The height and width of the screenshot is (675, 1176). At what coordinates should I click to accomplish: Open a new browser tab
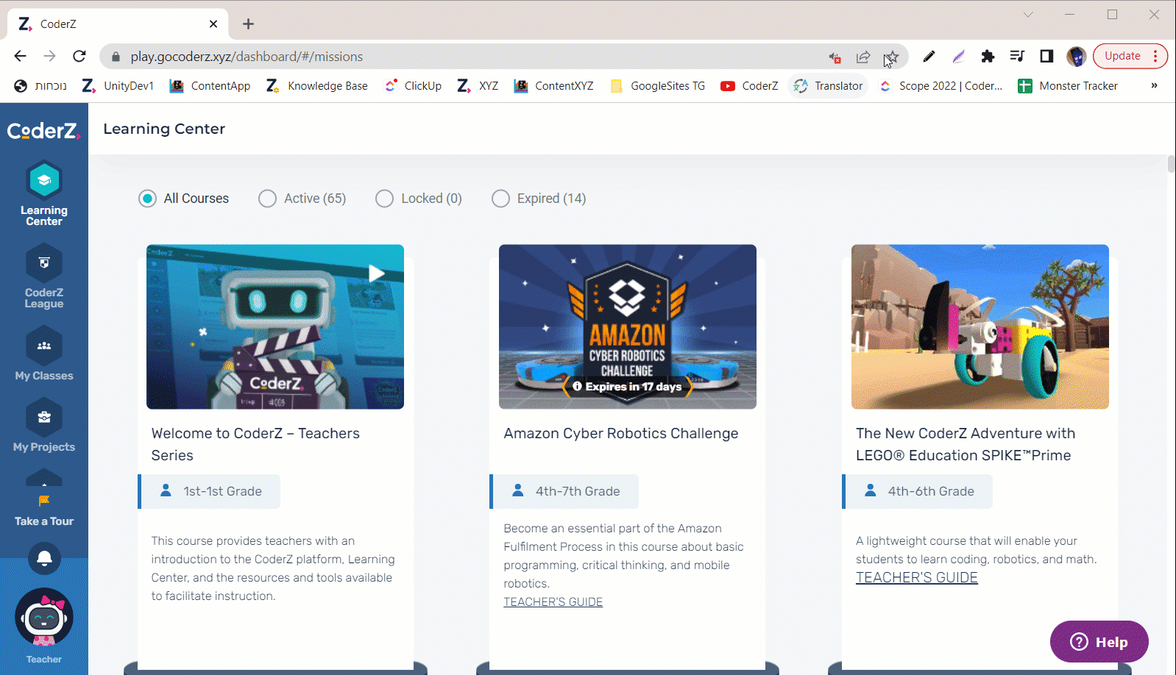coord(248,24)
